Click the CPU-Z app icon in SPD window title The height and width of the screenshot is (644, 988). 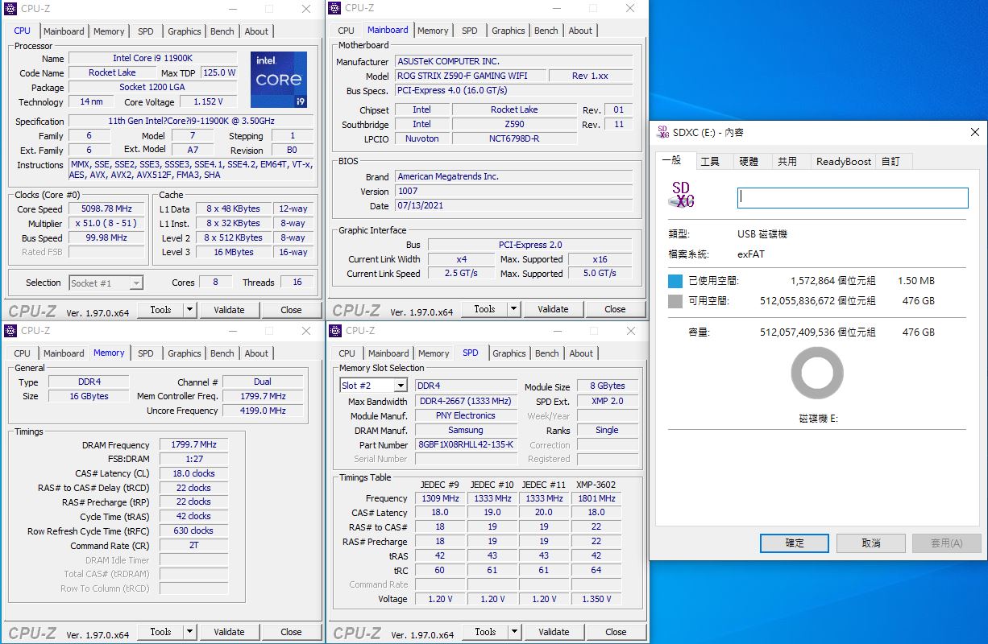click(335, 331)
